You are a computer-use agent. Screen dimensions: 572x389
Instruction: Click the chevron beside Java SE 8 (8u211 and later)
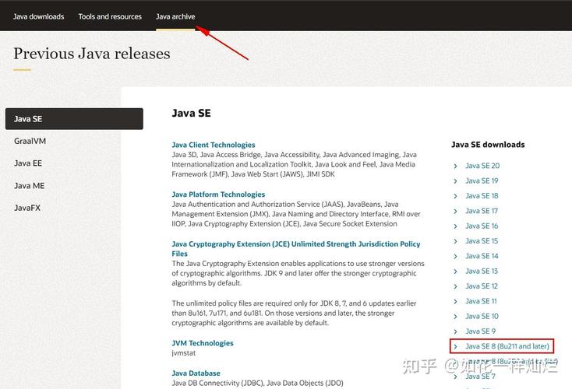pyautogui.click(x=455, y=347)
